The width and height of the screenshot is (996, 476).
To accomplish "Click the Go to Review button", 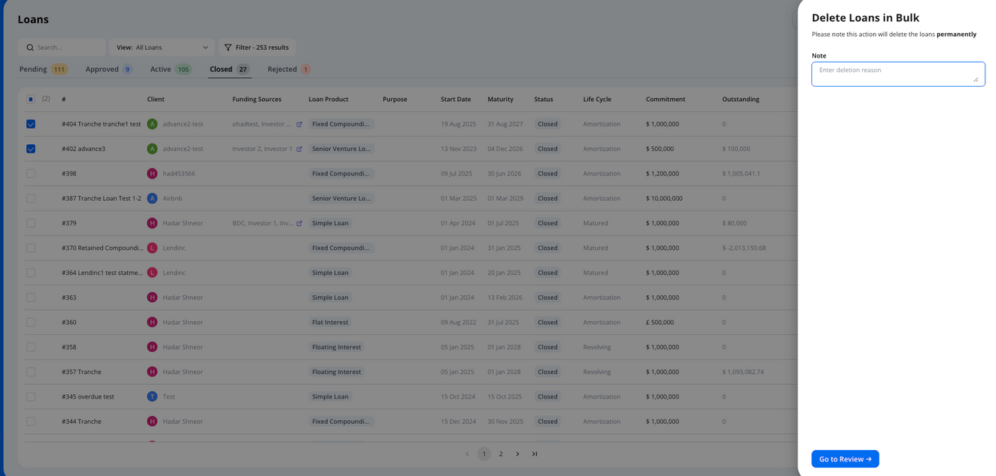I will [845, 458].
